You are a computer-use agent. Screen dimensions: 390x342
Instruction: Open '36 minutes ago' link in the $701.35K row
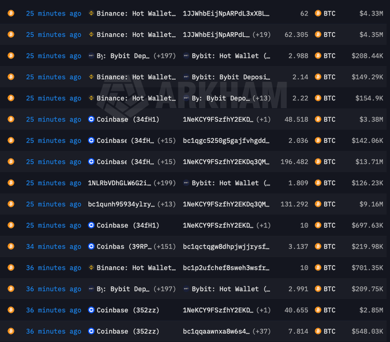53,267
